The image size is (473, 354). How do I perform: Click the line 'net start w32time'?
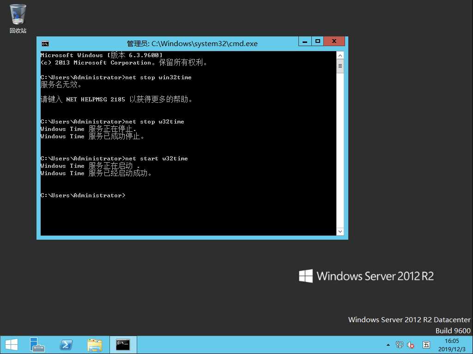[157, 159]
